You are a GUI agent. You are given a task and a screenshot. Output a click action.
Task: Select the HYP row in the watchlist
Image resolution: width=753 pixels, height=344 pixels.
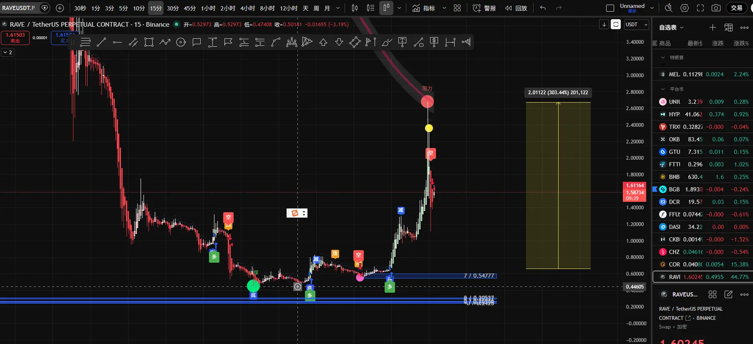click(703, 114)
